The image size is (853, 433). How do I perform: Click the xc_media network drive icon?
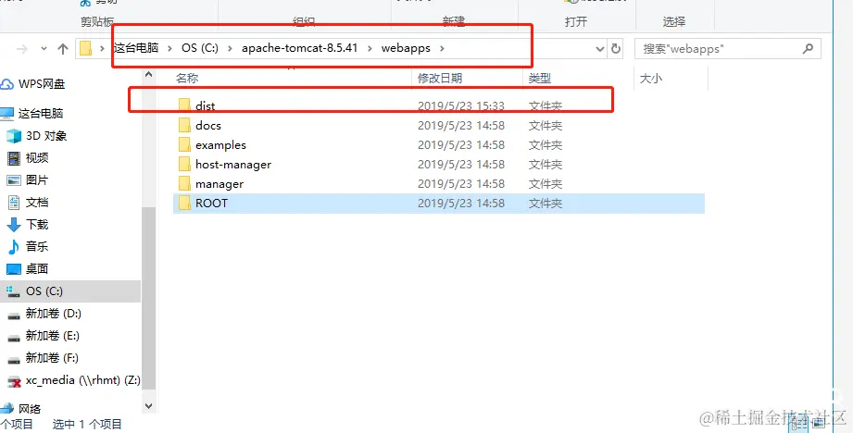point(14,381)
